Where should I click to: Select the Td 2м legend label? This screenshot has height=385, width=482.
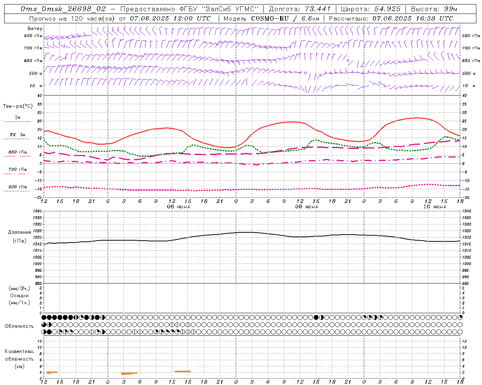[17, 135]
